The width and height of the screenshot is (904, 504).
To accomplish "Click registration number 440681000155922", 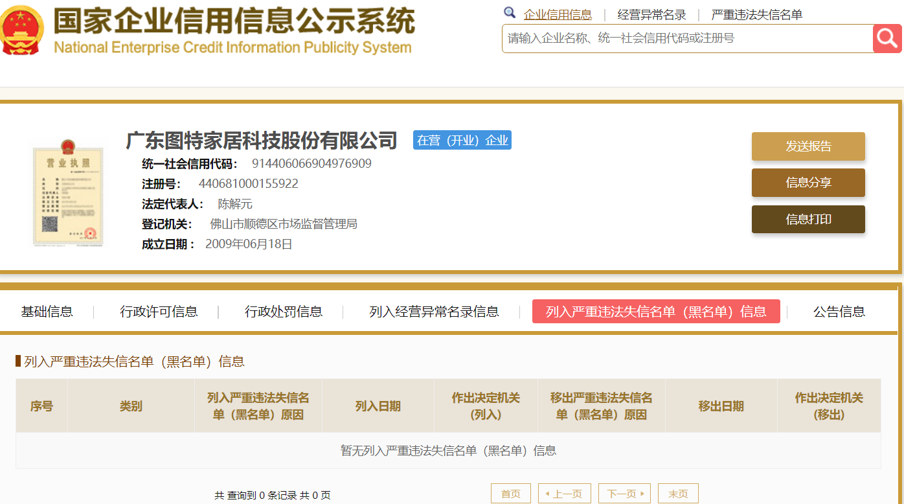I will tap(249, 184).
